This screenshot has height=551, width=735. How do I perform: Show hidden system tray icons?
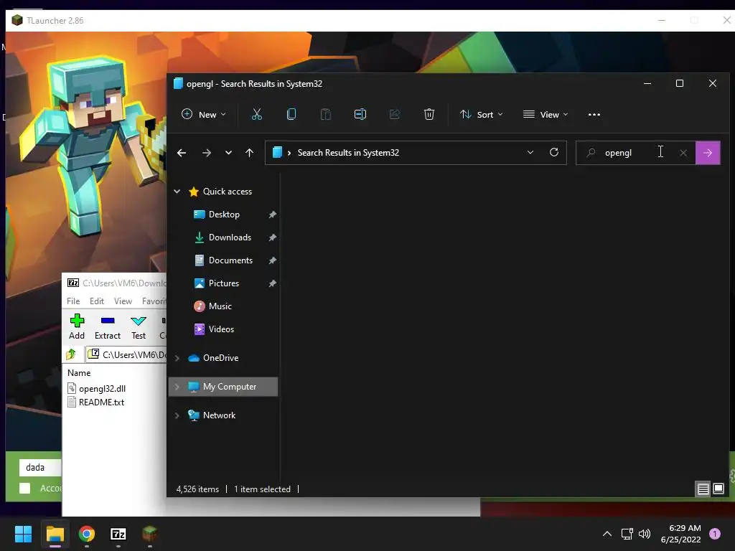[607, 534]
